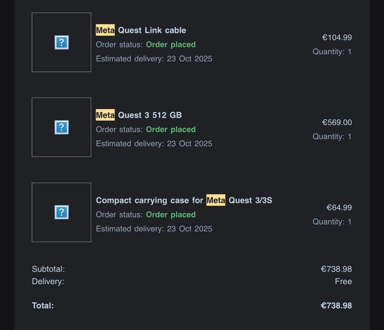Click the Subtotal amount €738.98
This screenshot has width=384, height=330.
pos(336,269)
